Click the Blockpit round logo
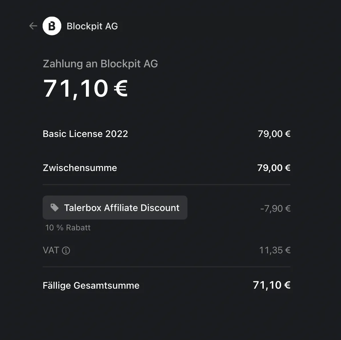 [x=52, y=26]
